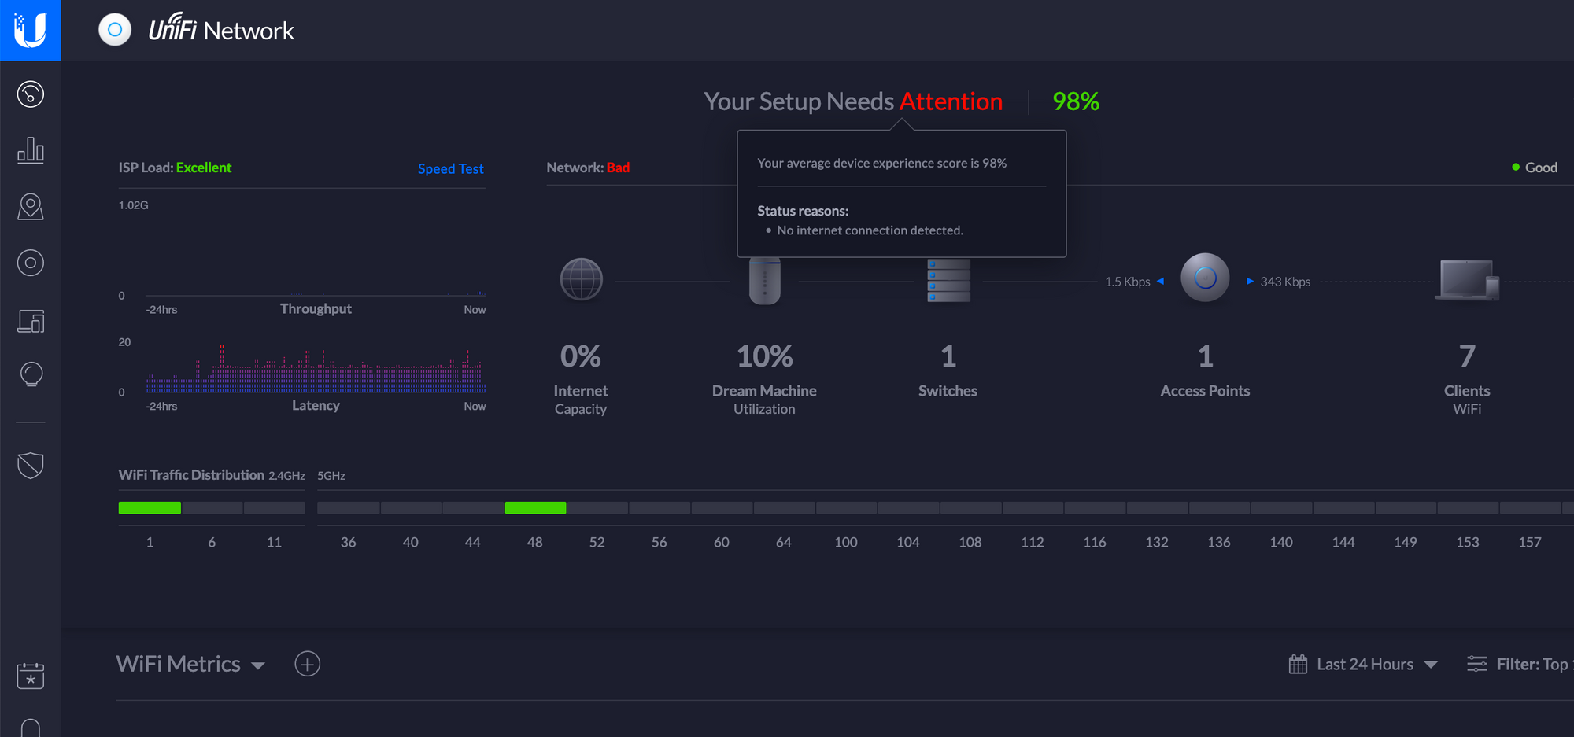1574x737 pixels.
Task: Open the Events calendar star icon
Action: 31,676
